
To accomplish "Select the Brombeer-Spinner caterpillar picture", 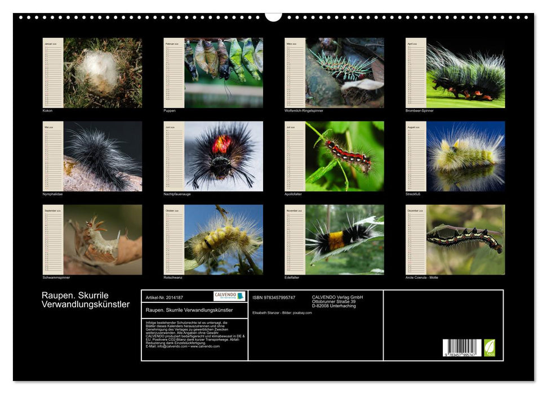I will point(465,73).
